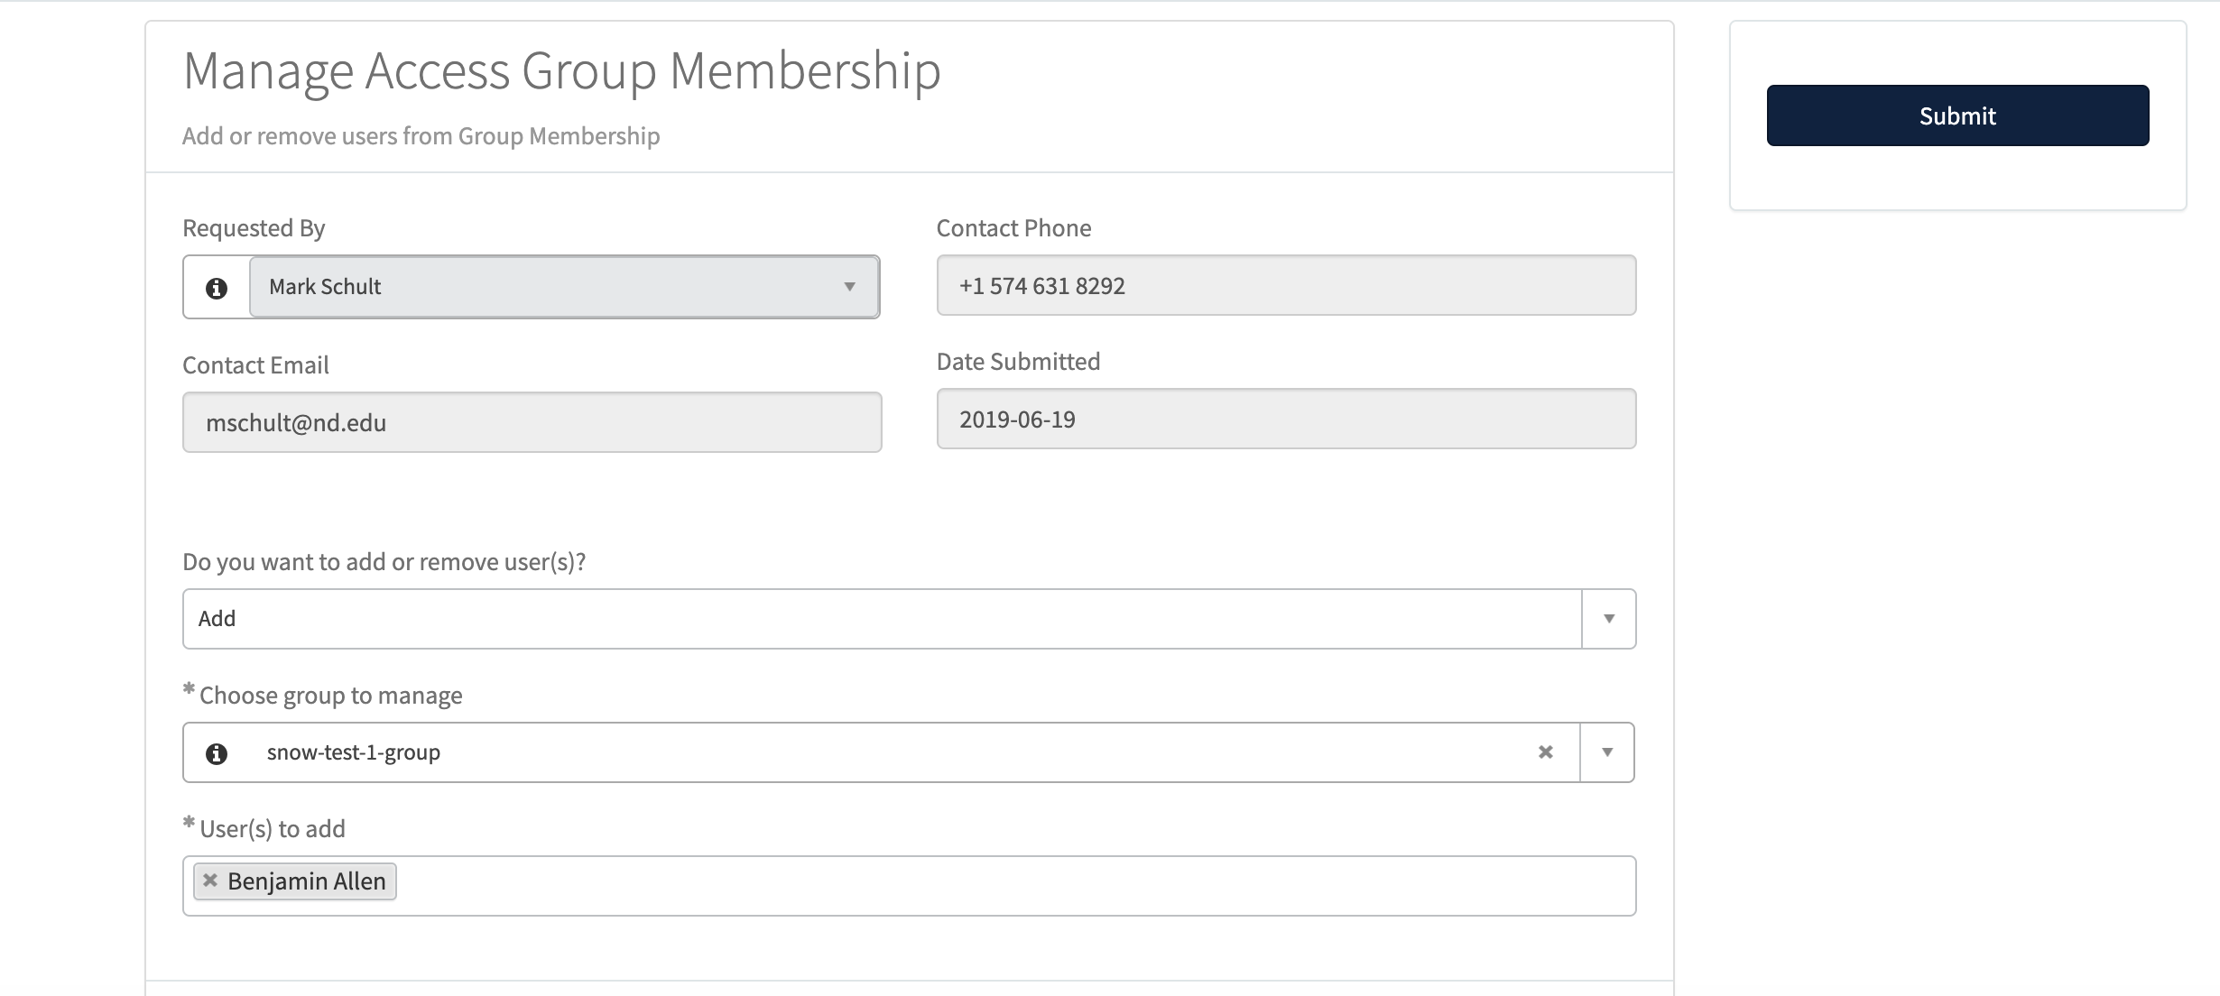The height and width of the screenshot is (996, 2220).
Task: Click the Date Submitted field
Action: 1285,419
